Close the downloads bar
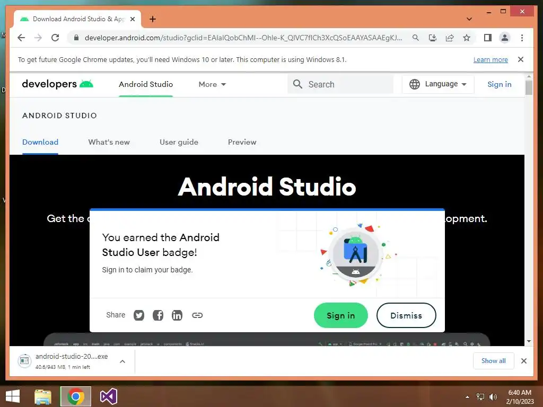The width and height of the screenshot is (543, 407). coord(523,361)
